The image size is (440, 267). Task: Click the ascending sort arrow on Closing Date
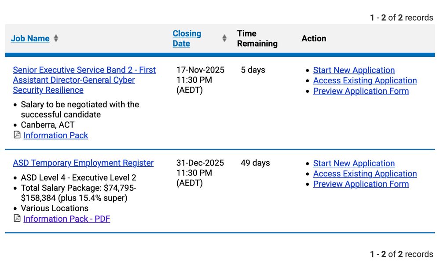point(224,36)
